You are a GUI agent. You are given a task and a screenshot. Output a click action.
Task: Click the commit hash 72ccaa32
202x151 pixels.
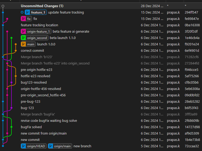(x=192, y=146)
